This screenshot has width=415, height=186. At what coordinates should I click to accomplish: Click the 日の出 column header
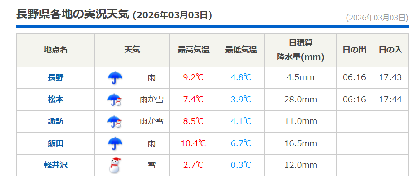click(x=354, y=50)
